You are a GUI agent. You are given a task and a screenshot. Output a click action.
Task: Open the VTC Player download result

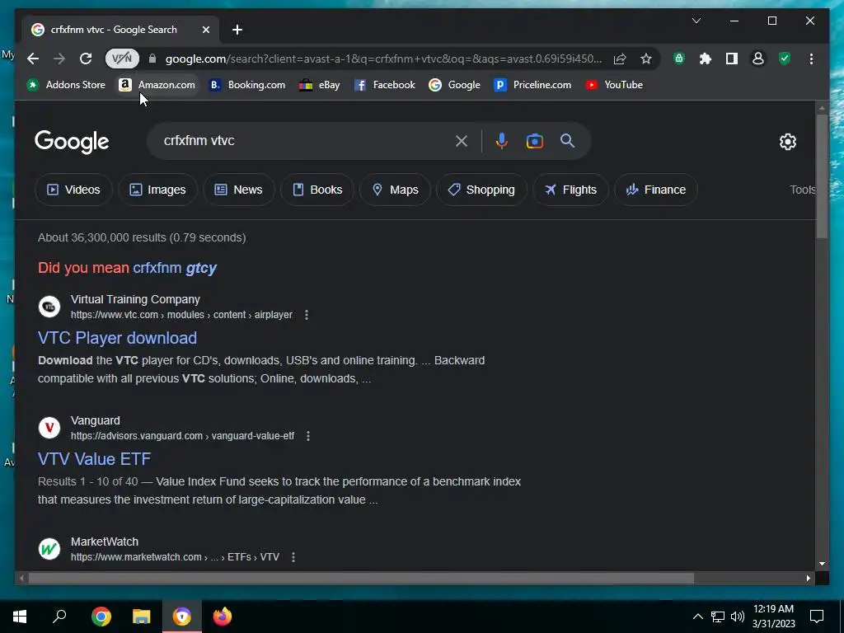tap(117, 338)
